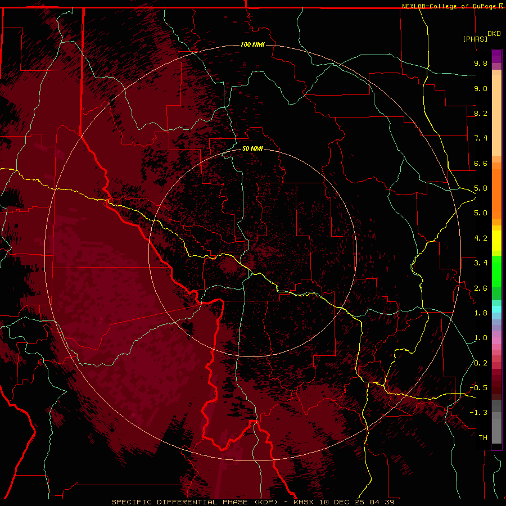Click the 6.6 scale value
The width and height of the screenshot is (506, 506).
481,163
